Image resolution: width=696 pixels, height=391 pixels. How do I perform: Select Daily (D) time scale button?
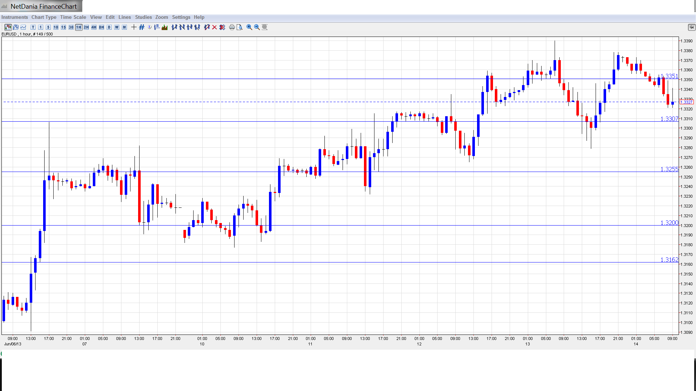[109, 27]
